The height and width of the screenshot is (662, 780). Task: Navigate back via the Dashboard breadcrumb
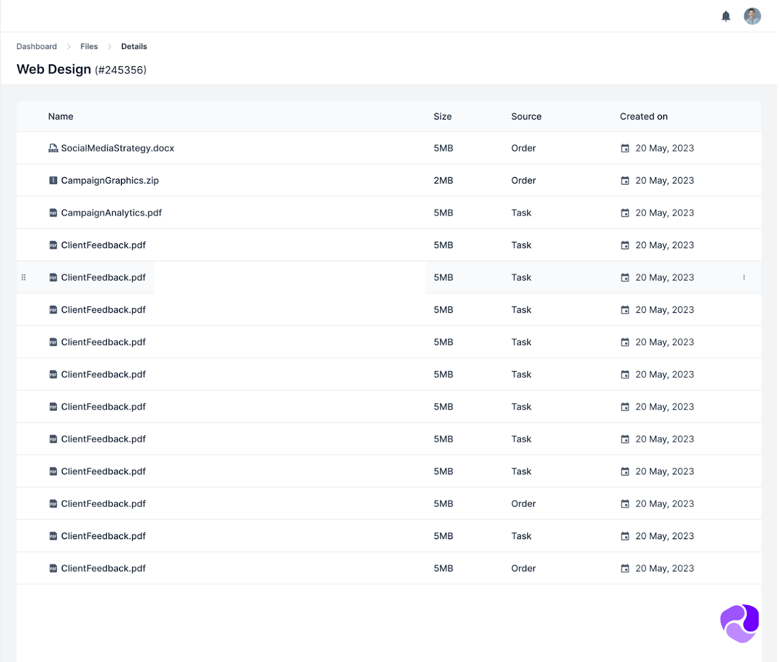coord(36,46)
